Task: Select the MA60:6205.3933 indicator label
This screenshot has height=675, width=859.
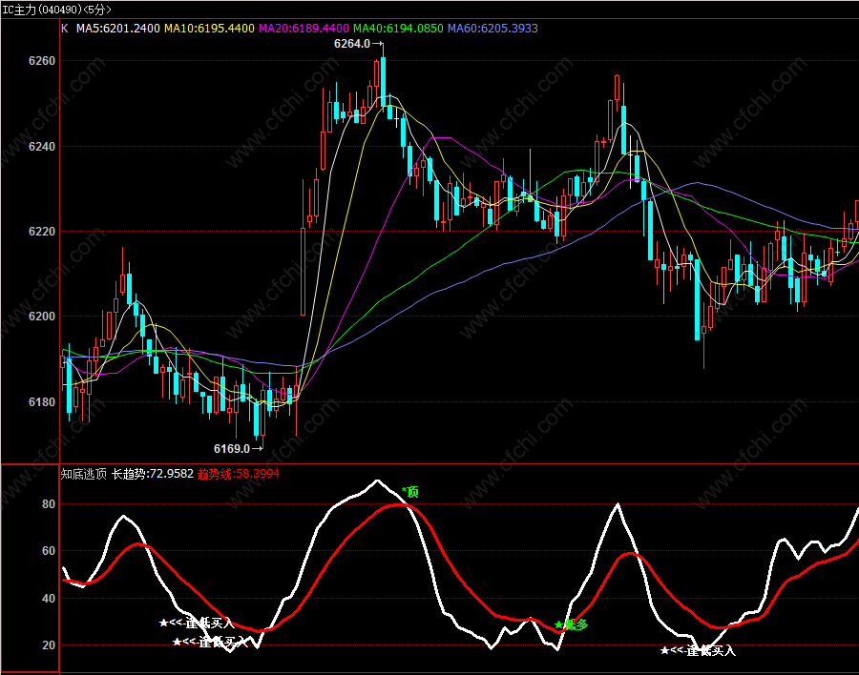Action: pyautogui.click(x=492, y=29)
